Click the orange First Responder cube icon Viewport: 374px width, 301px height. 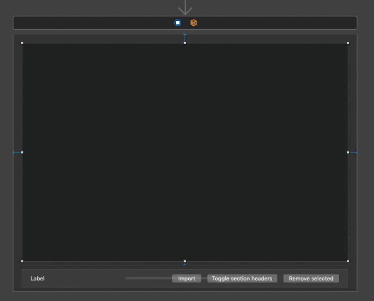194,23
